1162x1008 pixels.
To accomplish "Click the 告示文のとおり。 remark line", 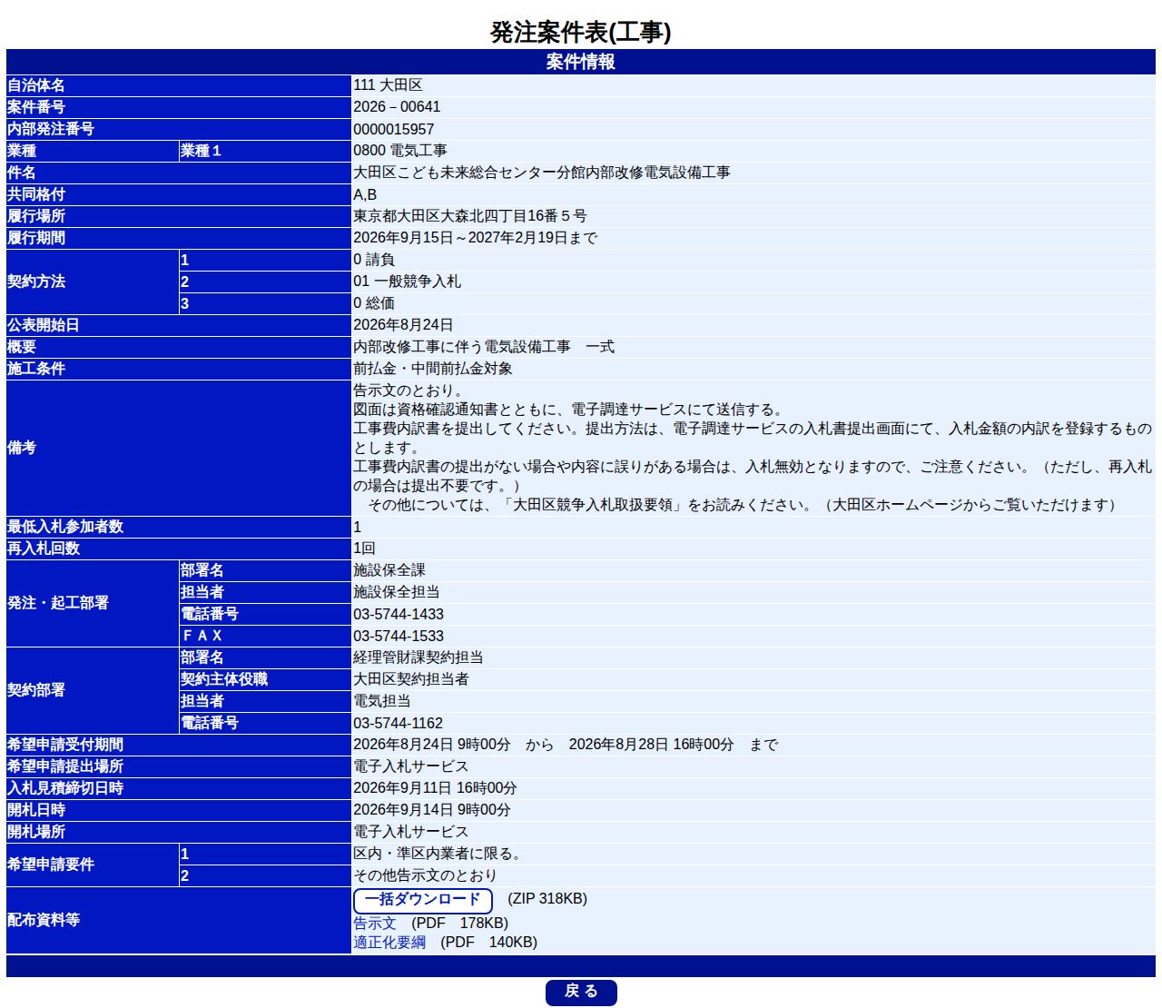I will click(411, 390).
